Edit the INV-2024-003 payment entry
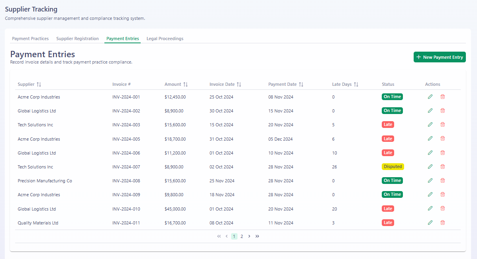 [x=430, y=125]
